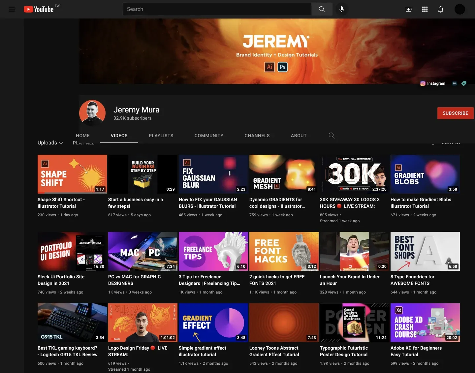This screenshot has height=373, width=475.
Task: Open G915 TKL keyboard thumbnail
Action: 72,323
